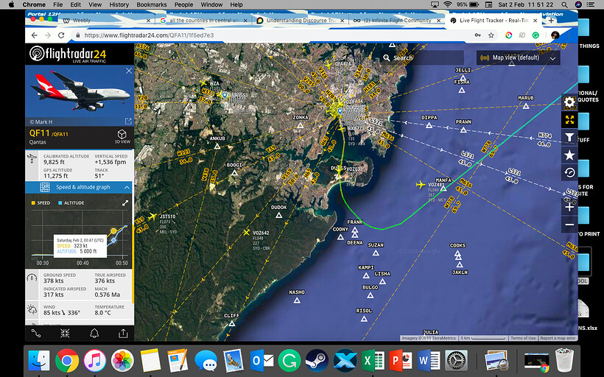Click the alert bell icon

pyautogui.click(x=94, y=334)
